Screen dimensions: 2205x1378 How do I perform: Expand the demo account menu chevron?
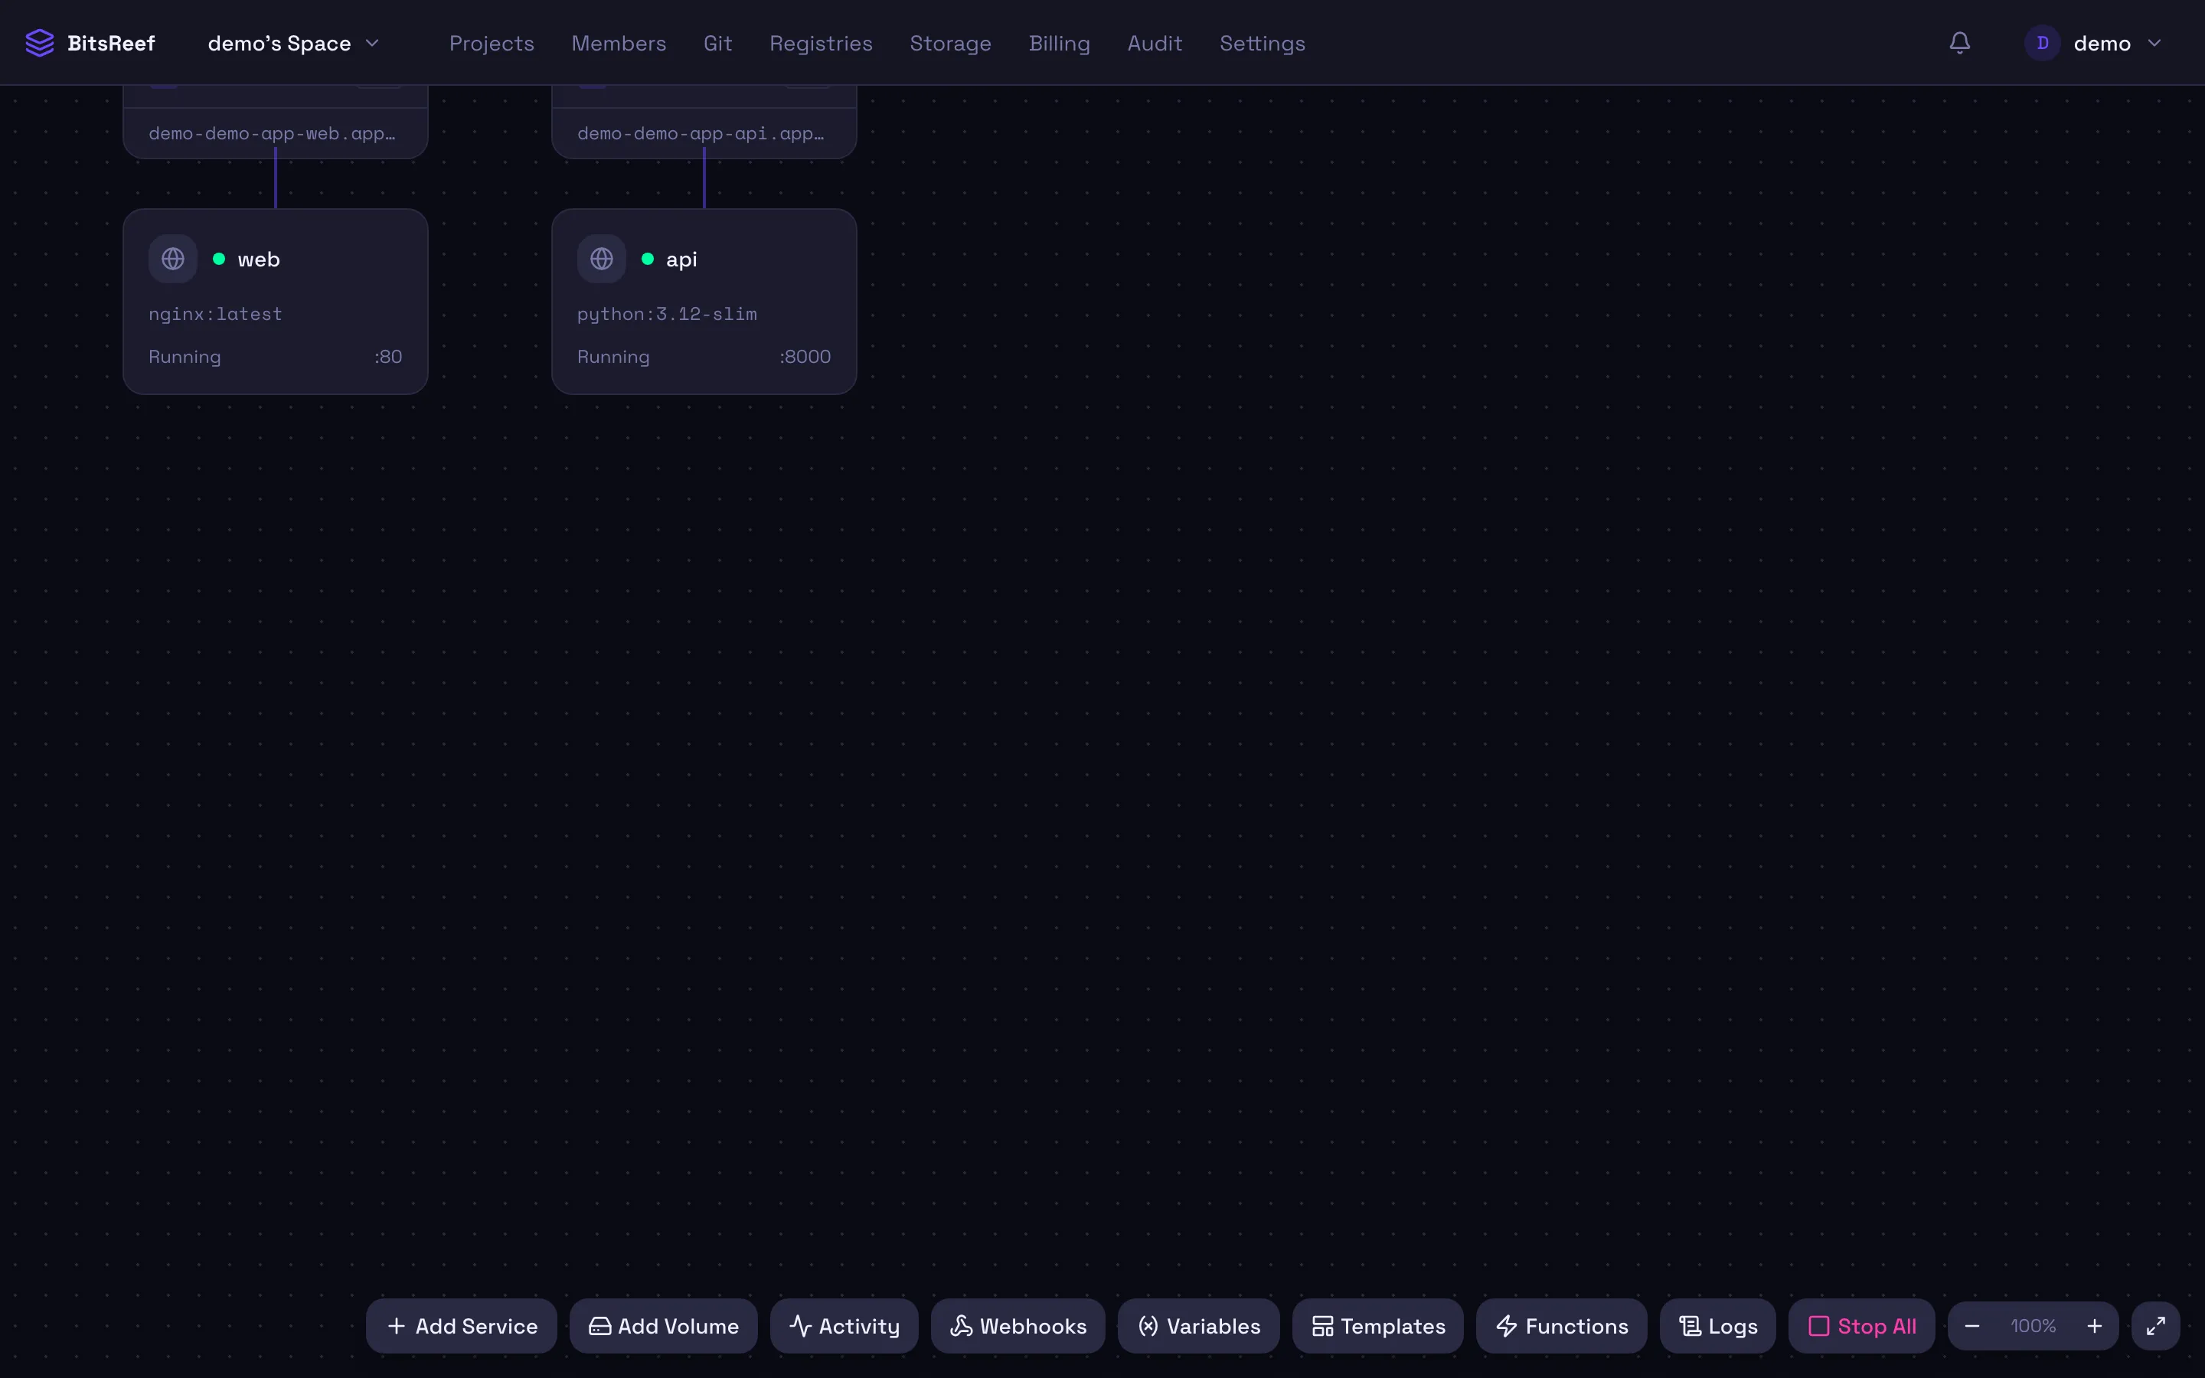point(2154,43)
